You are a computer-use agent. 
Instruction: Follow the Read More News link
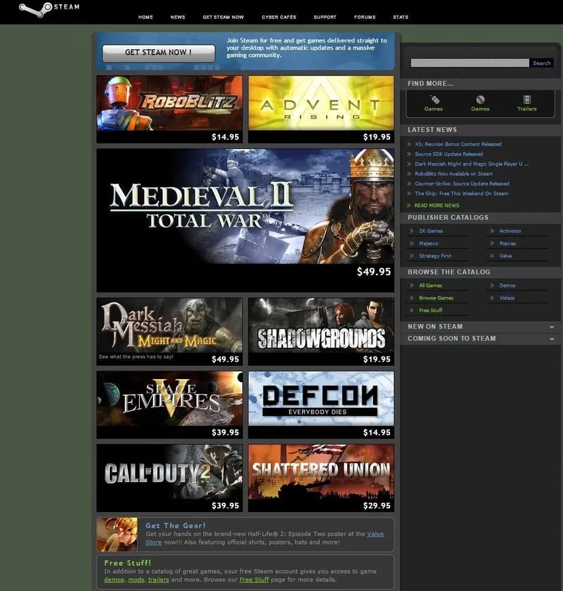pos(436,205)
